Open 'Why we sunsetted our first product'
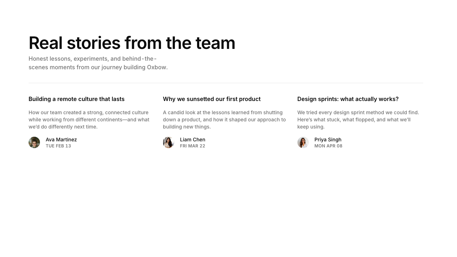 click(x=212, y=99)
